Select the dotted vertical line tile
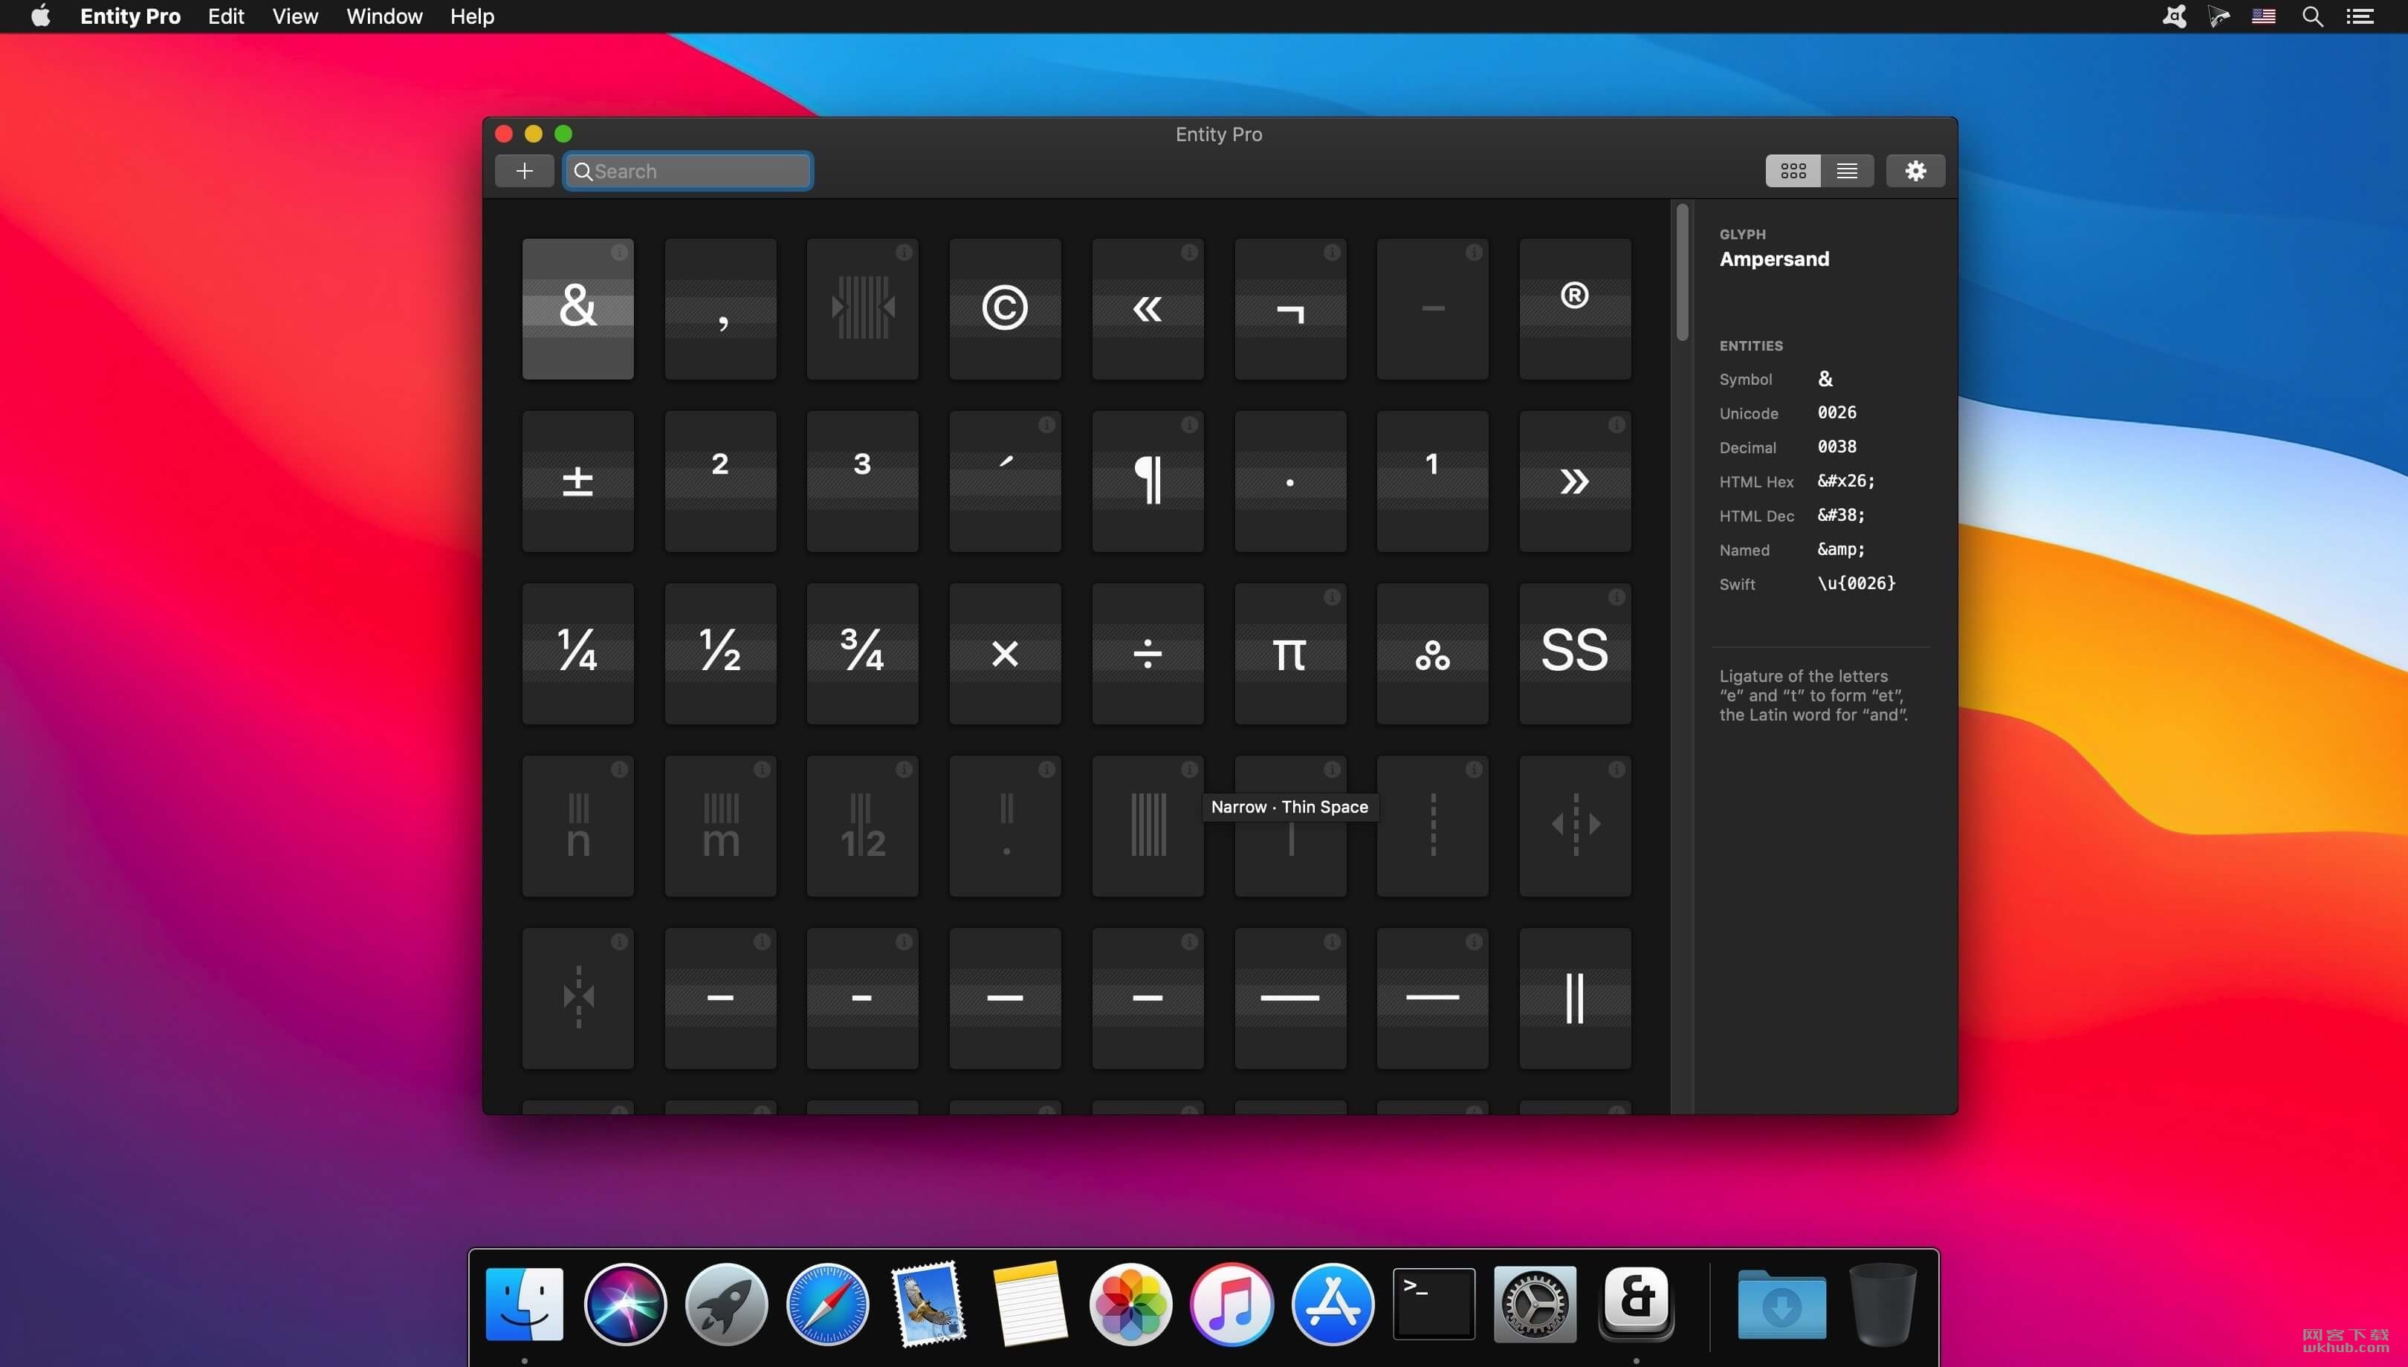The width and height of the screenshot is (2408, 1367). pos(1432,826)
